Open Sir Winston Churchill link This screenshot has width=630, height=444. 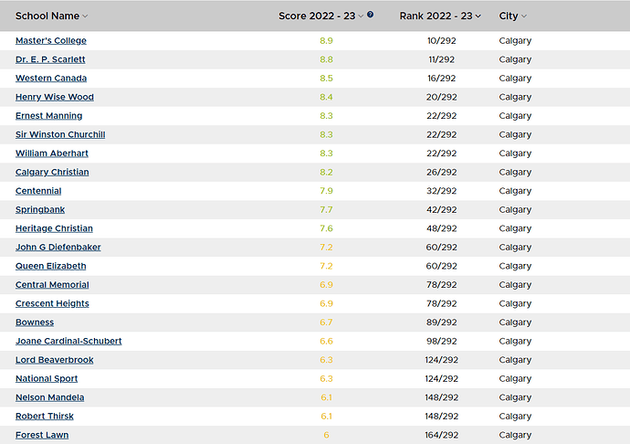click(x=60, y=134)
